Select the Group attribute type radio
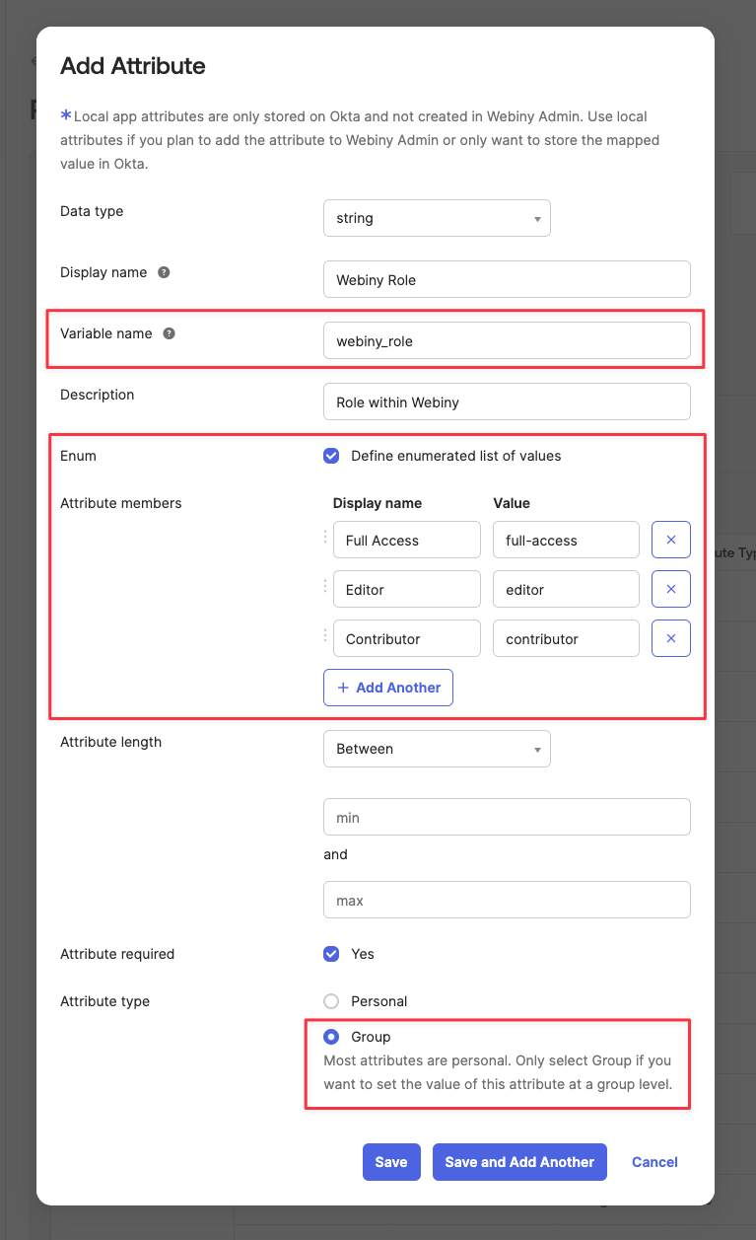The image size is (756, 1240). [331, 1037]
